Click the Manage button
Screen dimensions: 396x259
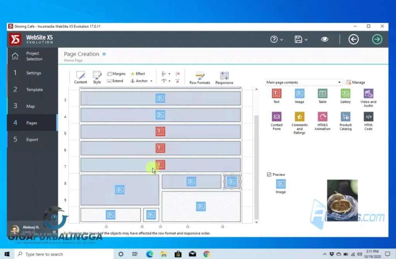click(355, 83)
